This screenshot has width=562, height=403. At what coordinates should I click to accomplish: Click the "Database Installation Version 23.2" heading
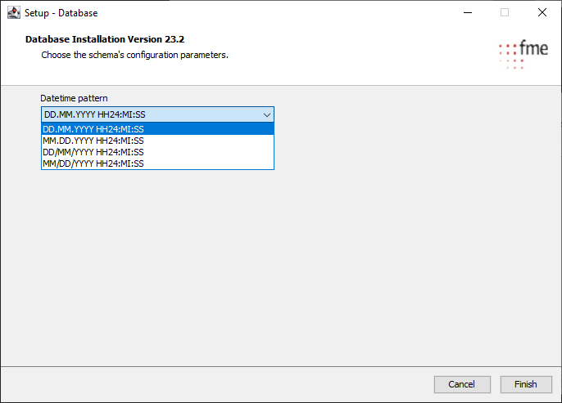pyautogui.click(x=104, y=39)
